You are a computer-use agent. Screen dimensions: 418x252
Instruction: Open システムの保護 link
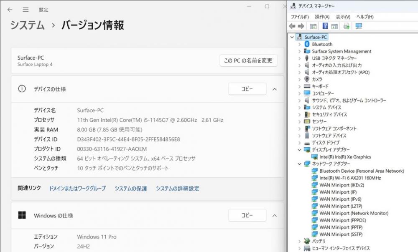click(131, 189)
